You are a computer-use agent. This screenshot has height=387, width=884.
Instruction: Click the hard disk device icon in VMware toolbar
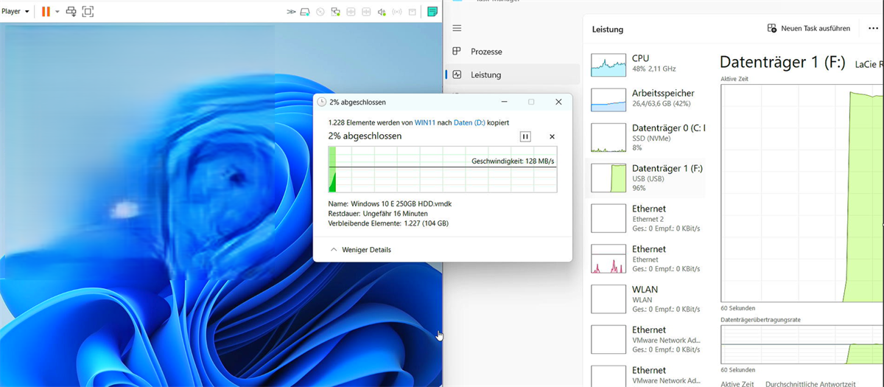tap(305, 12)
